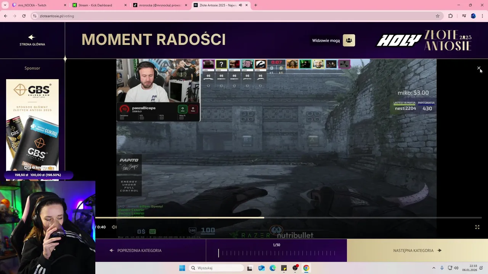Launch Microsoft Edge from the taskbar
Screen dimensions: 488x274
click(273, 268)
